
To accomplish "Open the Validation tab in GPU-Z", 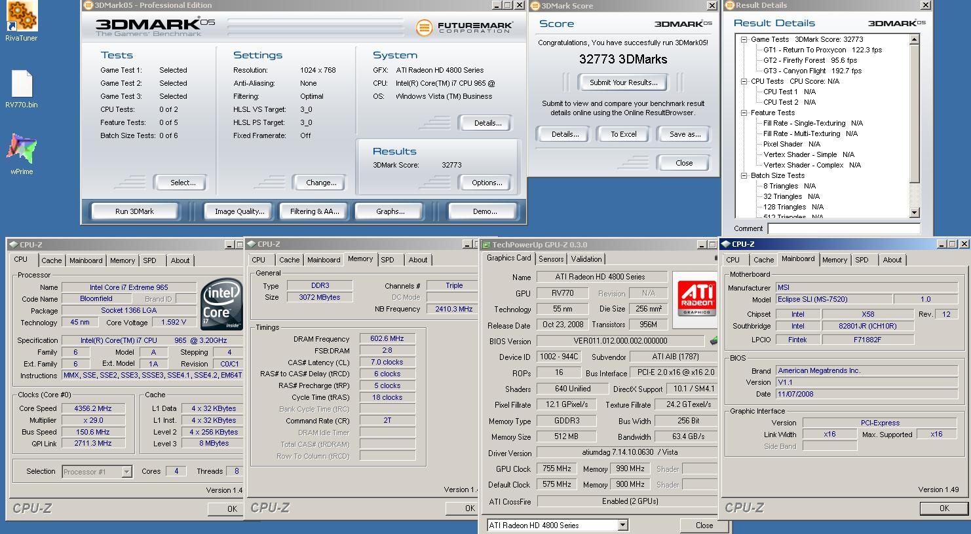I will 586,259.
